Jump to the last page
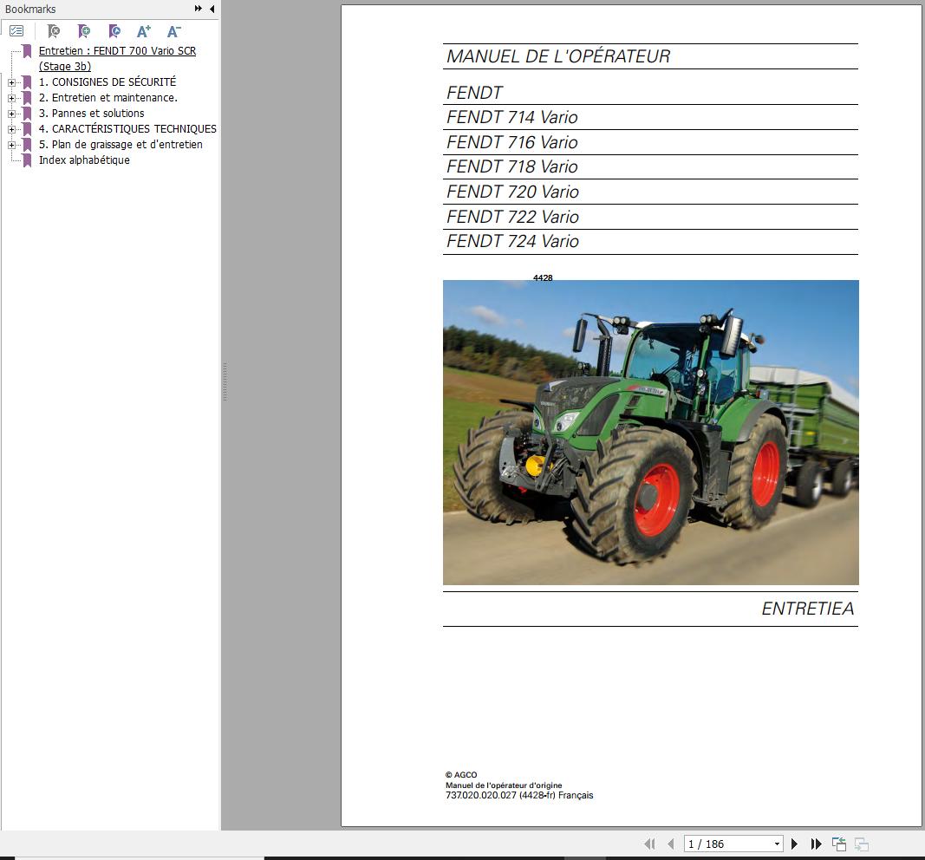Screen dimensions: 925x860 (x=816, y=844)
